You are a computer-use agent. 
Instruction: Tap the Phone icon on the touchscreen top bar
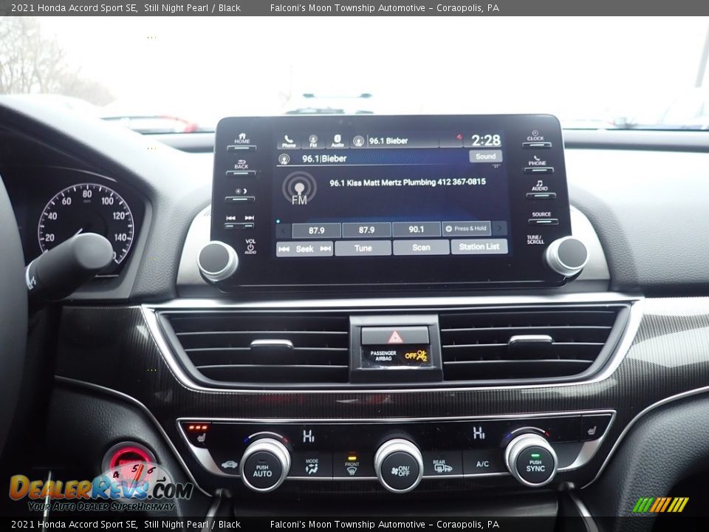tap(289, 141)
